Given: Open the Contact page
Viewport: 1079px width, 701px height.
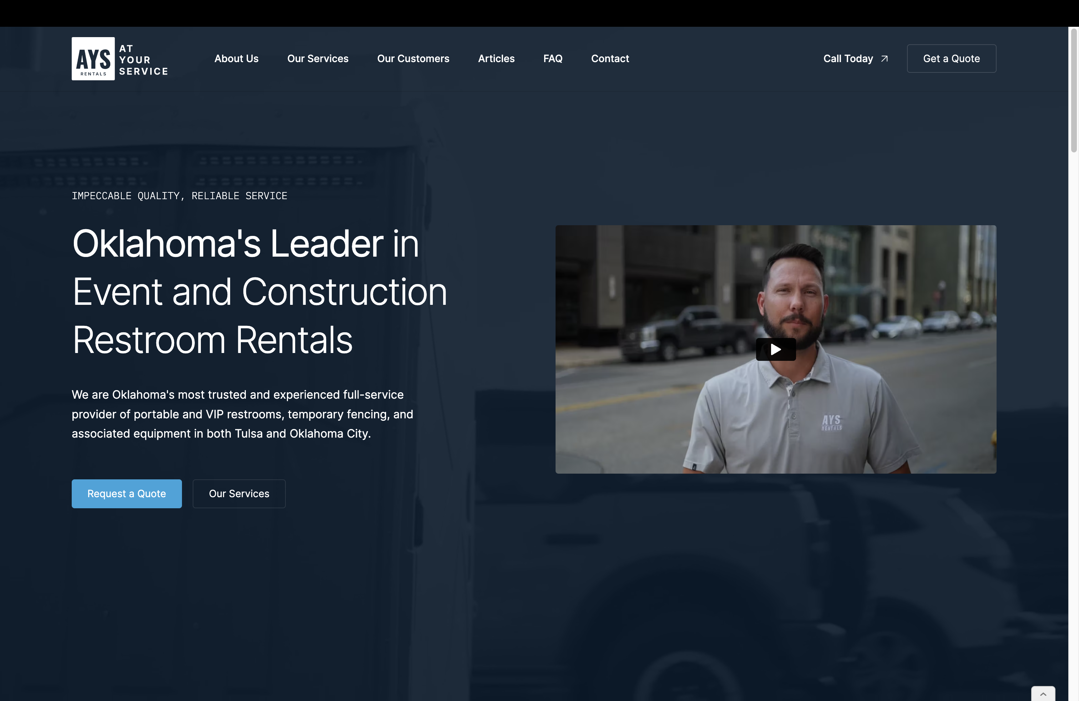Looking at the screenshot, I should coord(610,59).
